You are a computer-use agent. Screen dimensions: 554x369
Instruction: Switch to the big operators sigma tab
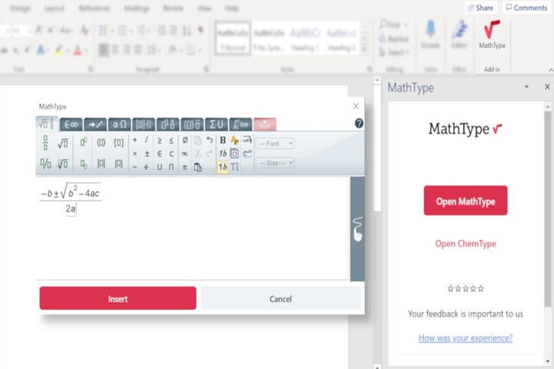pos(216,125)
